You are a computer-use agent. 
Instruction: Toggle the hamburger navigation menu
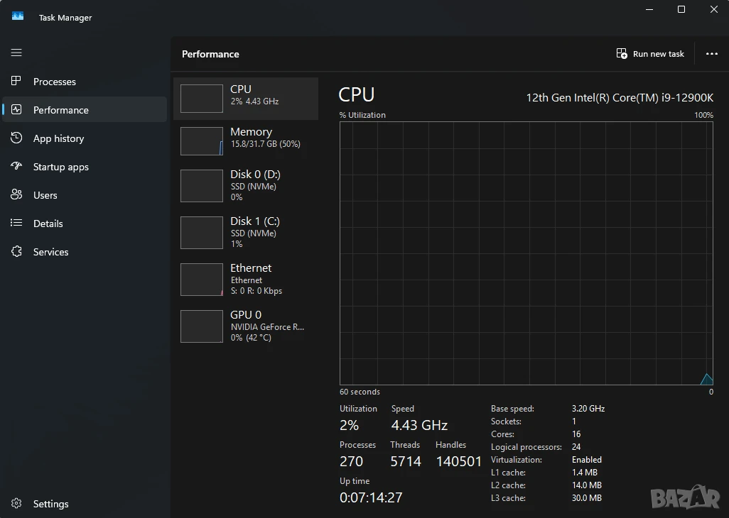(x=16, y=53)
